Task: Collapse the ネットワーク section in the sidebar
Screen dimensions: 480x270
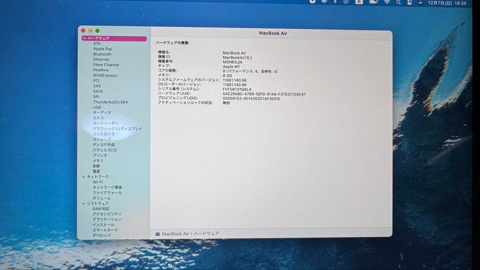Action: click(84, 176)
